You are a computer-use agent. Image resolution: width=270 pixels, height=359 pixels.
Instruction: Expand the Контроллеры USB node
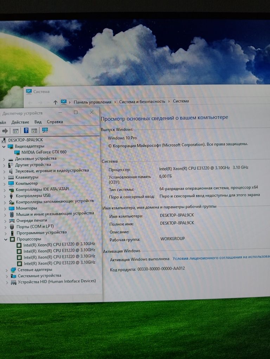pos(5,196)
